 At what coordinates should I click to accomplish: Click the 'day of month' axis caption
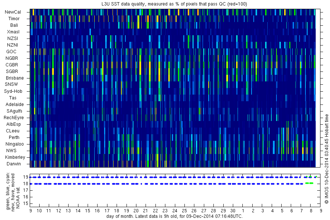(x=175, y=216)
